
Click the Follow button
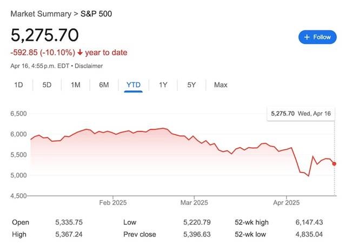click(x=317, y=37)
